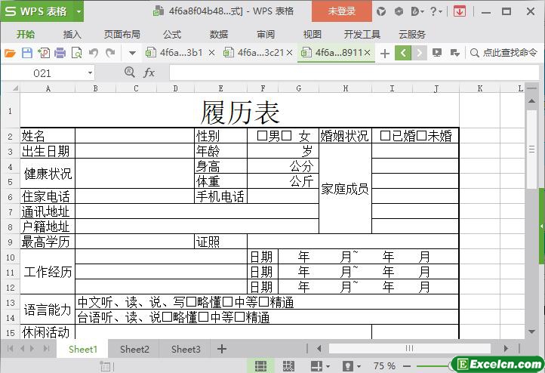Open the 插入 ribbon tab

click(72, 34)
